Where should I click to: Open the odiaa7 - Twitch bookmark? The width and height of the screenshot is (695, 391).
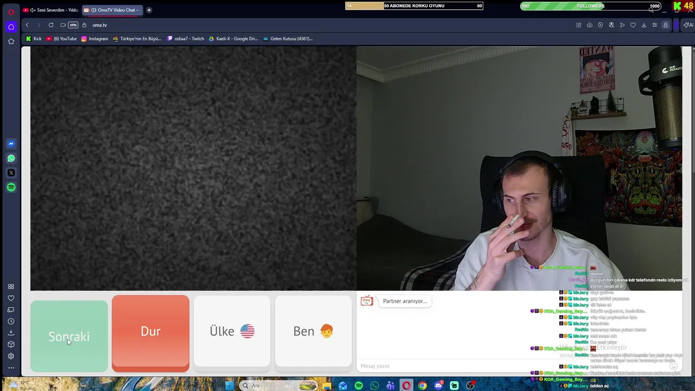coord(186,39)
